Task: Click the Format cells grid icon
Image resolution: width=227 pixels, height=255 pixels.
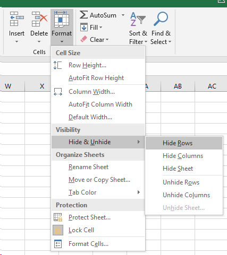Action: click(62, 19)
